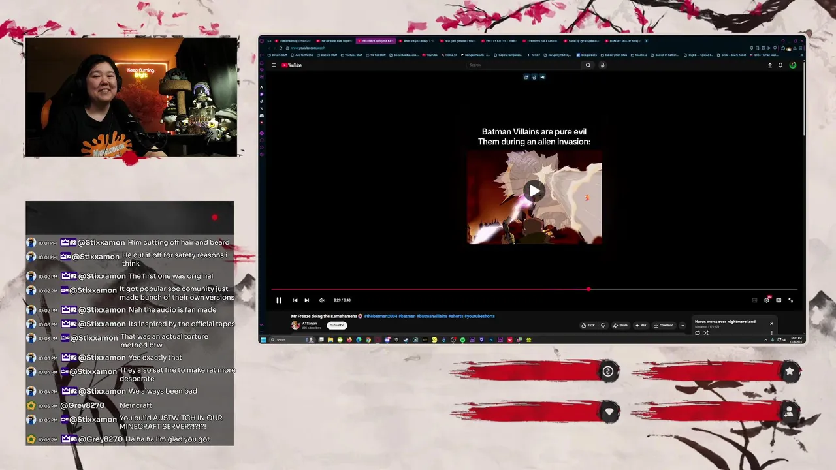Click the skip icon above the video
Viewport: 836px width, 470px height.
point(542,77)
